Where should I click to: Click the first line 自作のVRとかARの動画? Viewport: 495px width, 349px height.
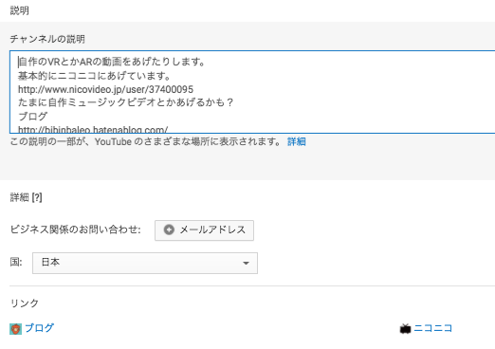(x=111, y=62)
